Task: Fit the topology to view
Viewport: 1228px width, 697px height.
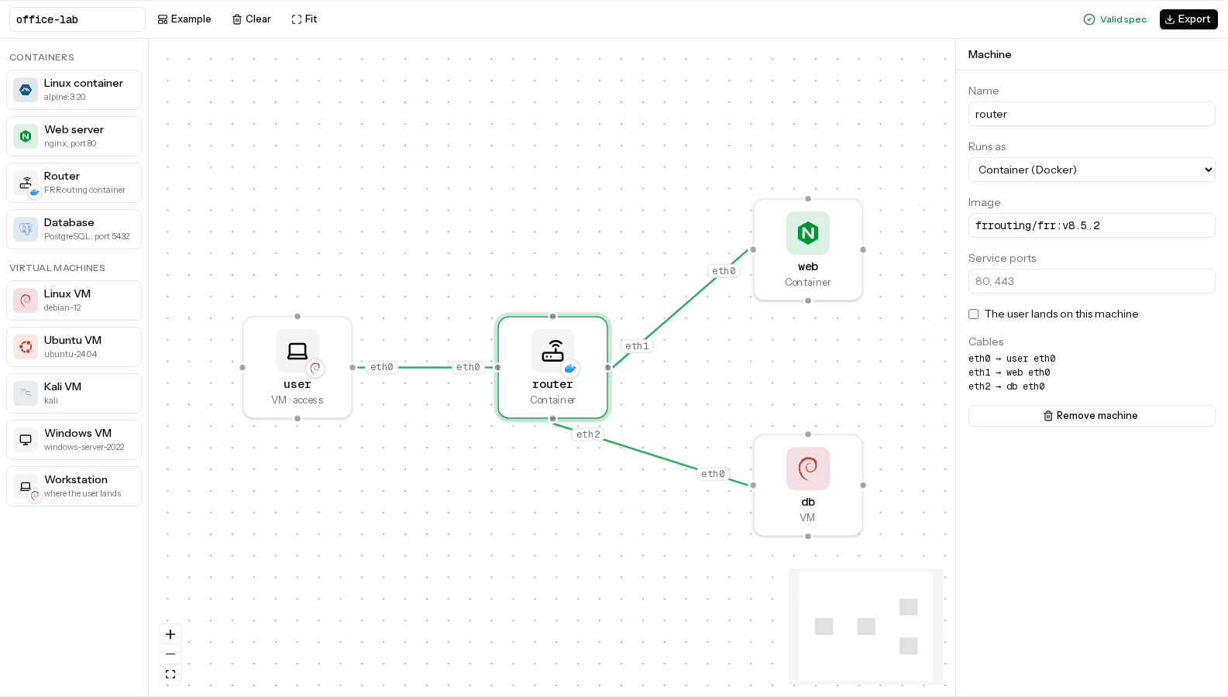Action: point(304,19)
